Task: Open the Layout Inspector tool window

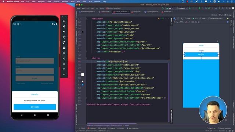Action: click(x=224, y=128)
